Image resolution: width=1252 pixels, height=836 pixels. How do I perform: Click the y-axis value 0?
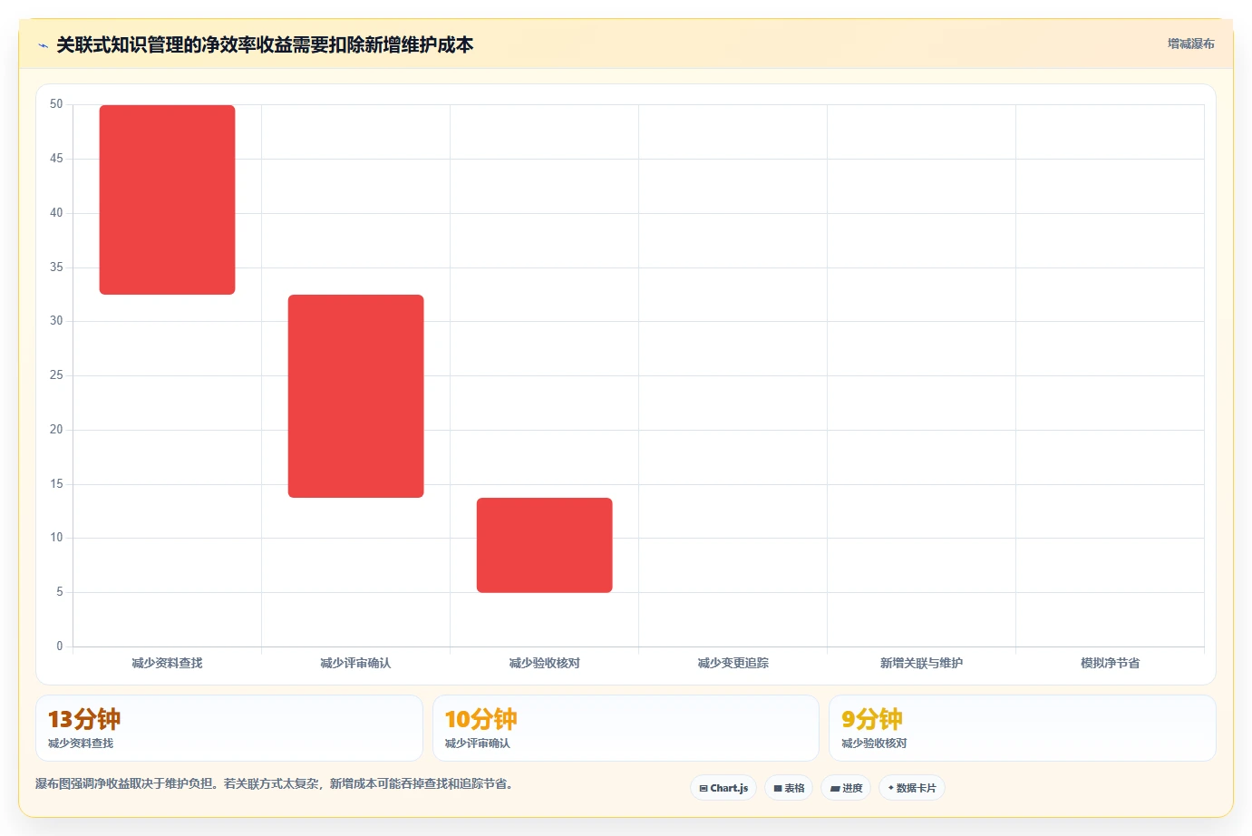click(60, 646)
